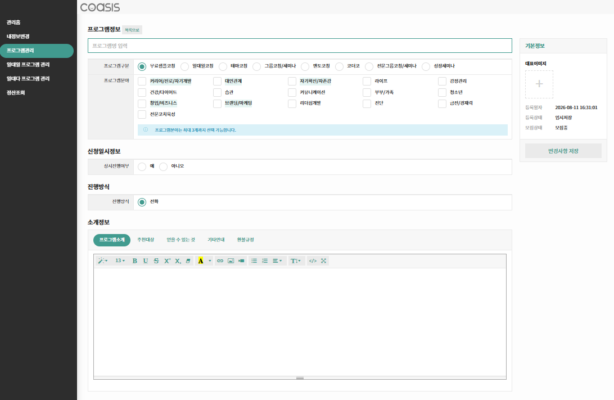Check the 전문코치육성 checkbox

(142, 114)
